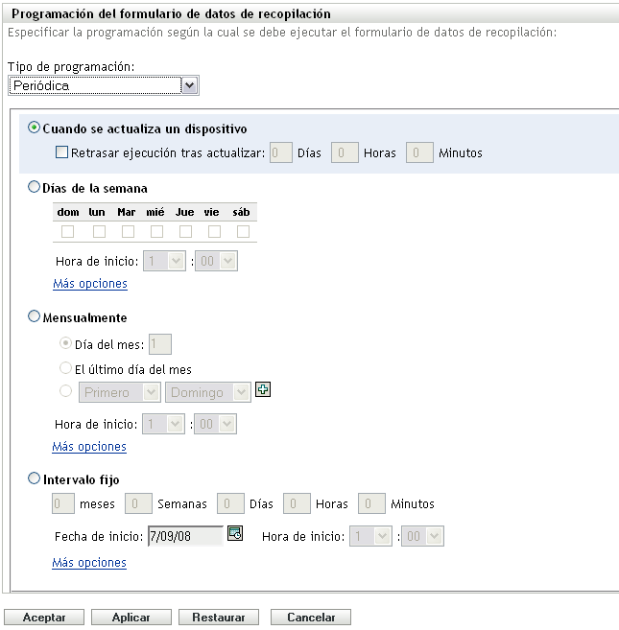Click the 'Días' interval field under Intervalo fijo
Viewport: 619px width, 630px height.
[230, 503]
